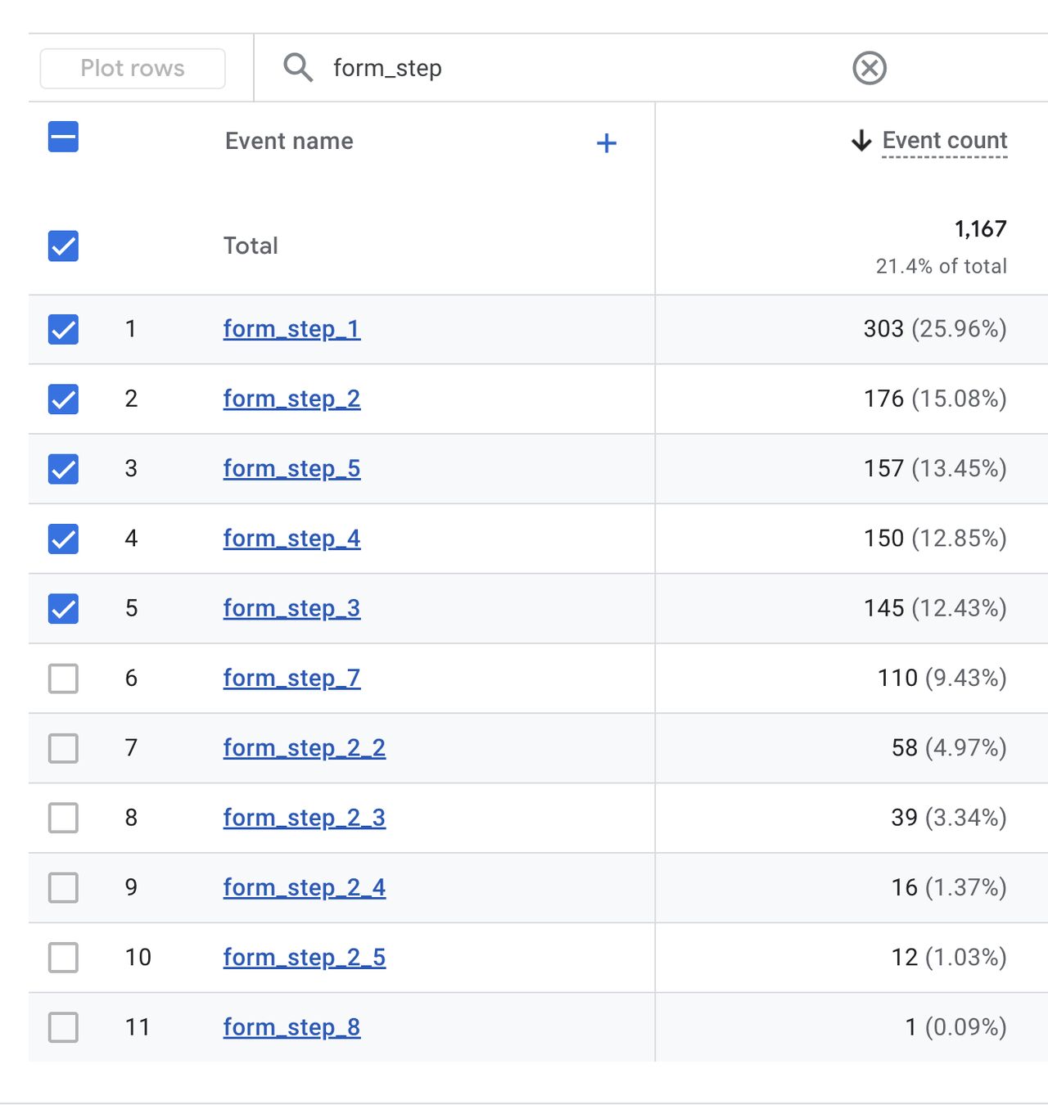This screenshot has width=1048, height=1105.
Task: Uncheck the Total row checkbox
Action: pos(63,246)
